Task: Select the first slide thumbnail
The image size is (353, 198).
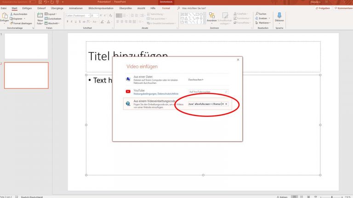Action: coord(26,46)
